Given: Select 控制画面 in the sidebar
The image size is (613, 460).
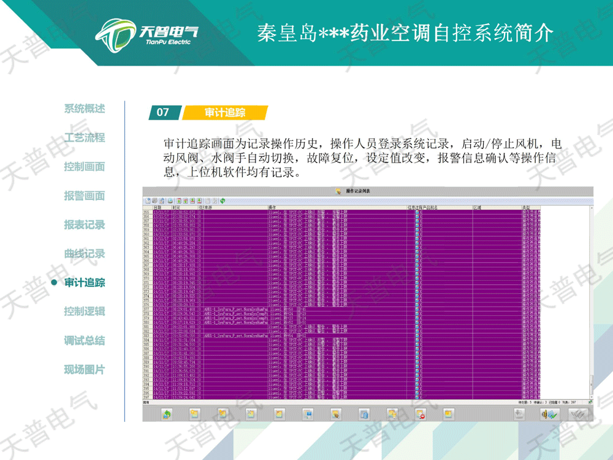Looking at the screenshot, I should point(85,167).
